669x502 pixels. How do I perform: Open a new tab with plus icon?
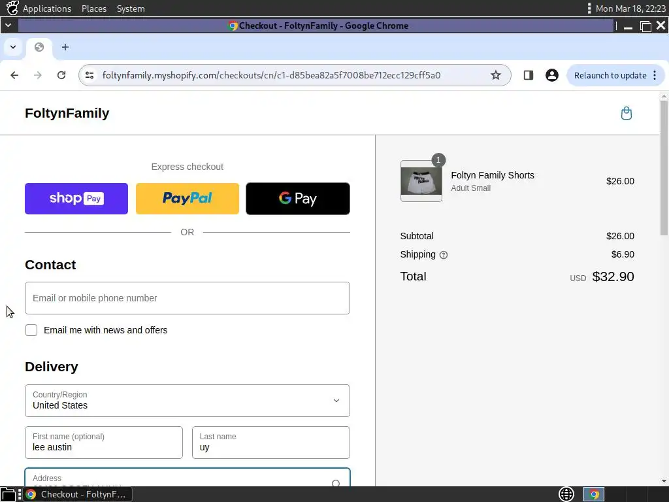point(65,47)
